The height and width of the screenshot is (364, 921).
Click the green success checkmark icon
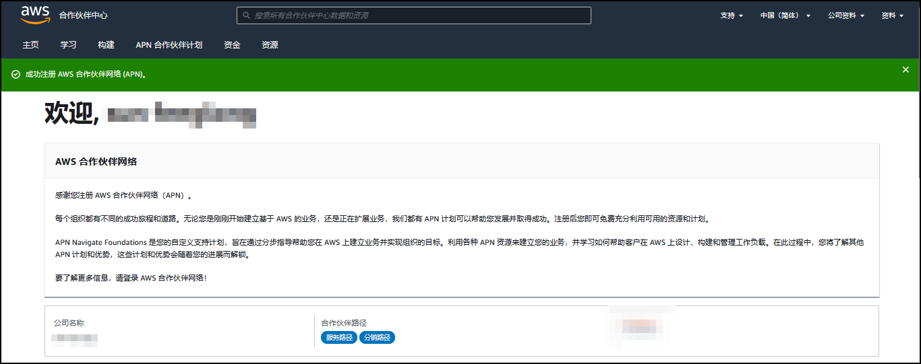16,74
